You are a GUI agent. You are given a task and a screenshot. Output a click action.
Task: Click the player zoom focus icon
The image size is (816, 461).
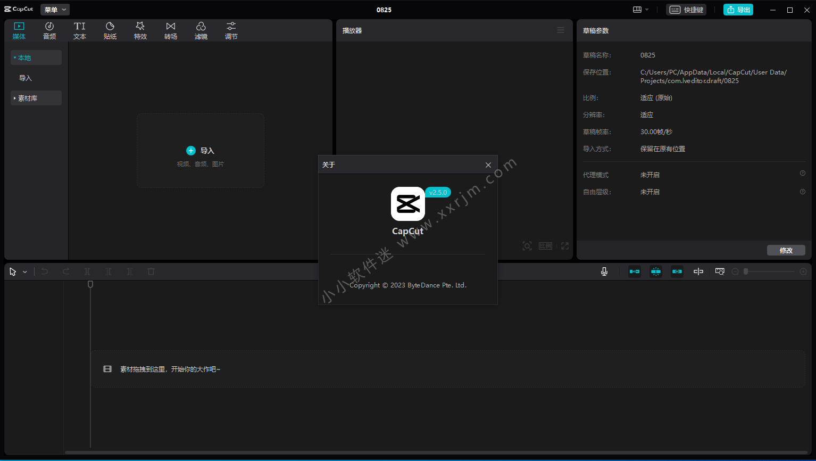coord(527,246)
